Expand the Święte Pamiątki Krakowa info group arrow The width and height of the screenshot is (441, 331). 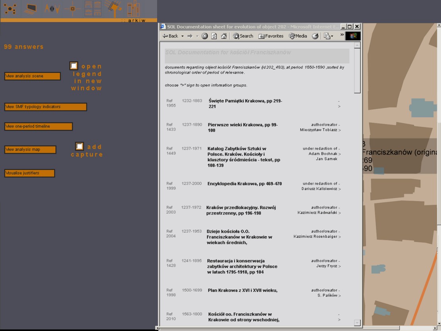tap(339, 106)
